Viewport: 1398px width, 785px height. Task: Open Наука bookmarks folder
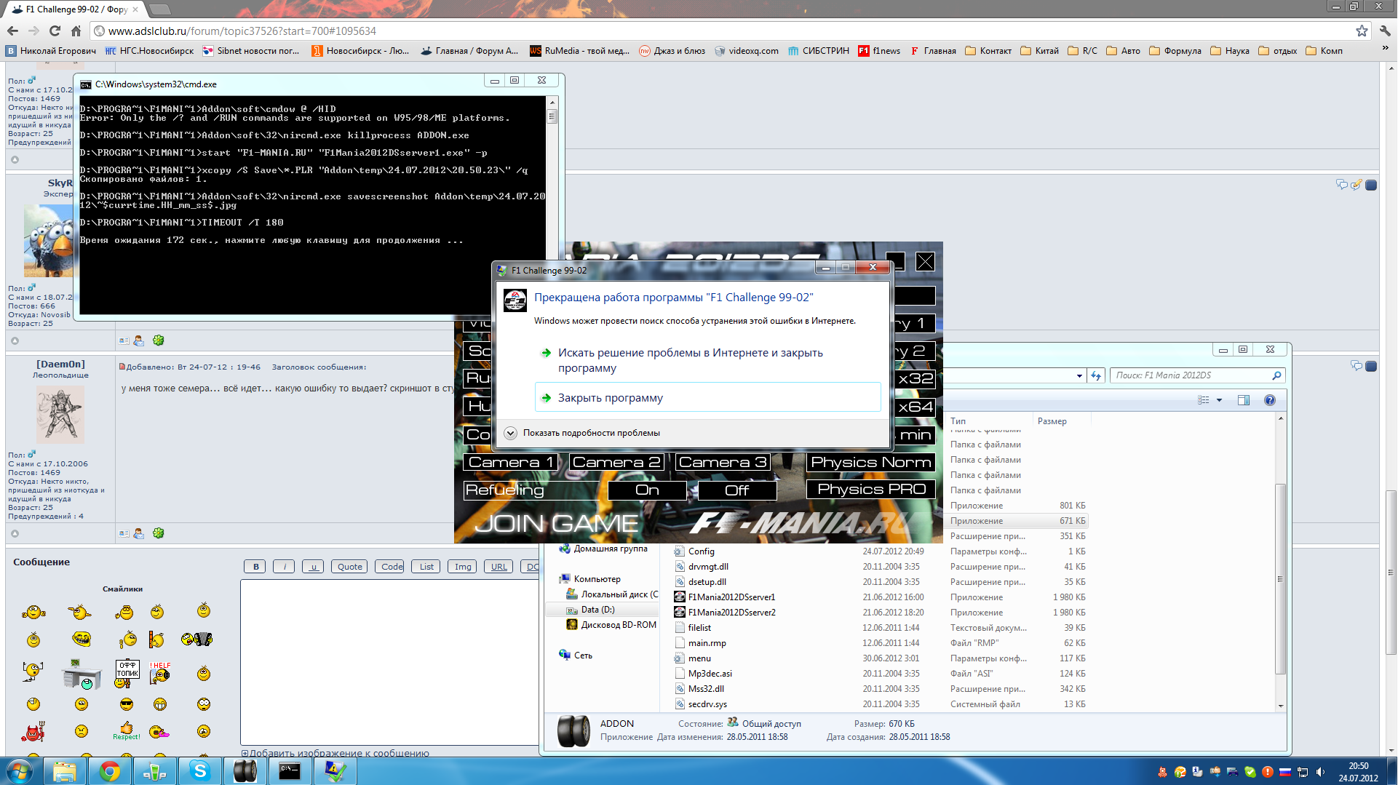[1230, 51]
